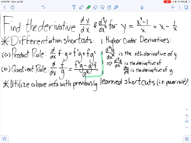Add a new page with the plus button

173,7
